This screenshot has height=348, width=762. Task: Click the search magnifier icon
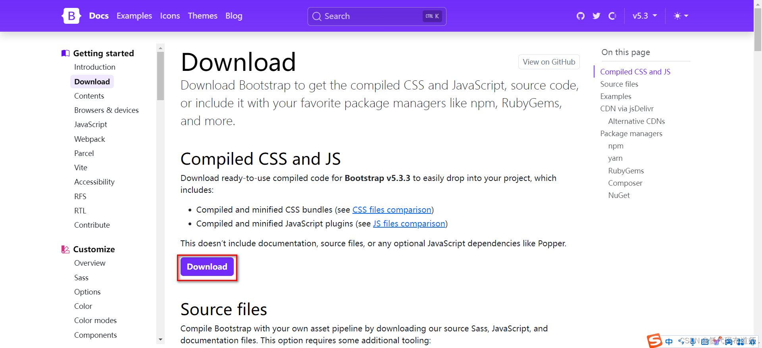point(317,16)
